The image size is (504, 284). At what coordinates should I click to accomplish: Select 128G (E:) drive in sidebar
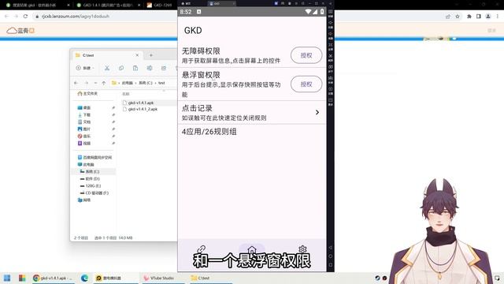[x=91, y=185]
